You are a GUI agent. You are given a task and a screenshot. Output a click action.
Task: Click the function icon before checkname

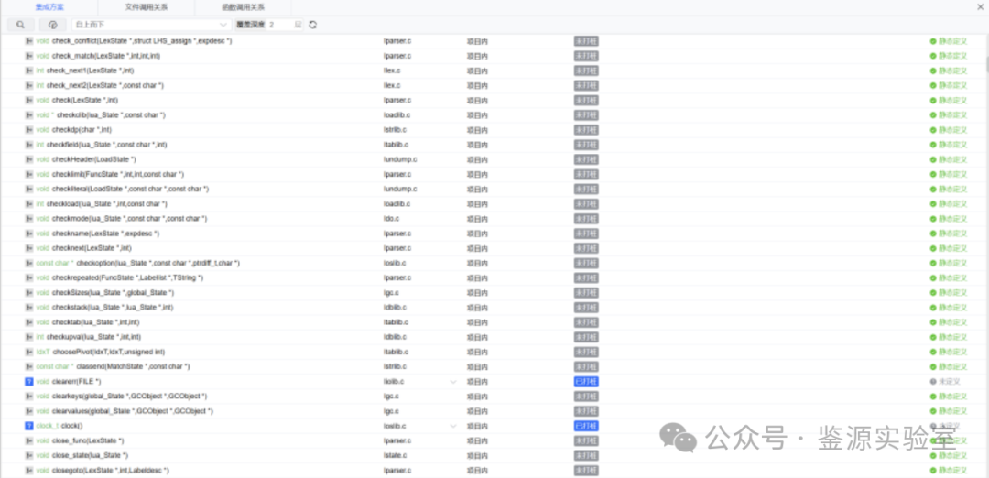click(29, 234)
